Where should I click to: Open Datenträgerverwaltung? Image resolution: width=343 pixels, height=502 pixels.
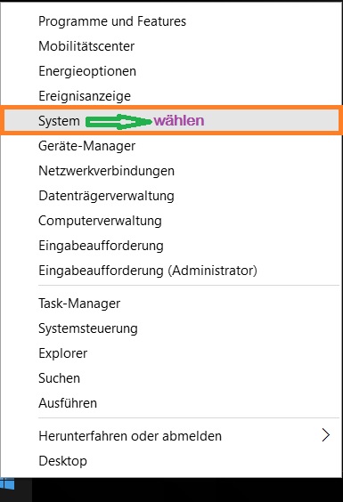pyautogui.click(x=106, y=196)
